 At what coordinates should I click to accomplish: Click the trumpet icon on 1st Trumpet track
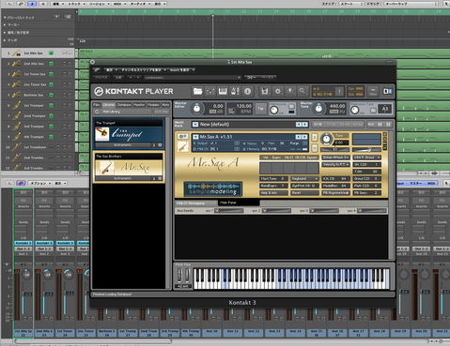tap(16, 105)
